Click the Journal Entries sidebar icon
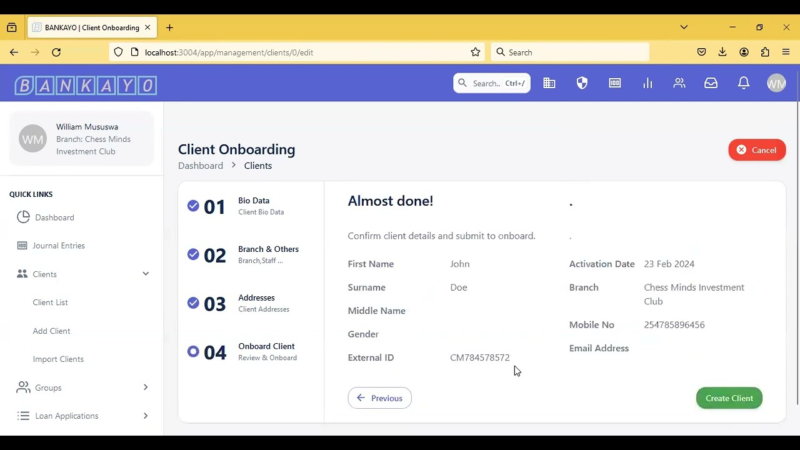The width and height of the screenshot is (800, 450). tap(22, 246)
